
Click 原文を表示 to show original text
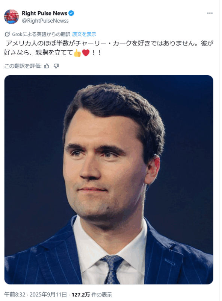pyautogui.click(x=84, y=34)
